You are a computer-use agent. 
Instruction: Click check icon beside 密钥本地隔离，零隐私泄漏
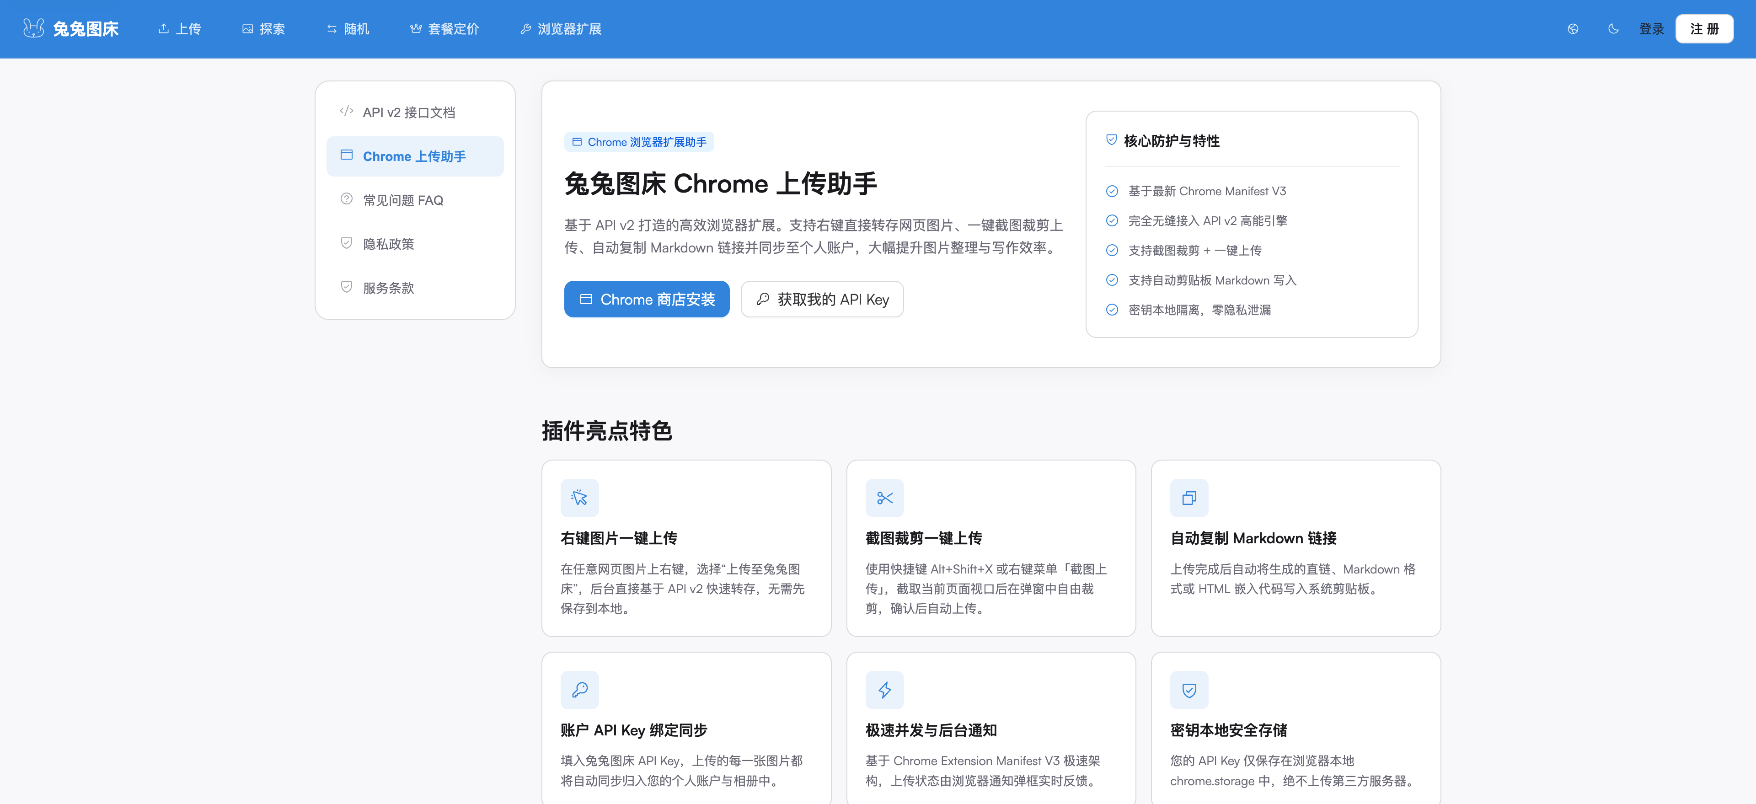[x=1112, y=310]
